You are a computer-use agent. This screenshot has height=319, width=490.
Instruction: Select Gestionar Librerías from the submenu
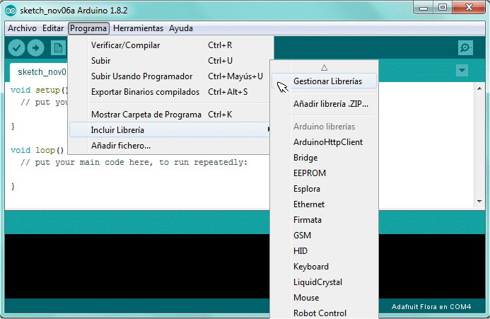(x=327, y=81)
